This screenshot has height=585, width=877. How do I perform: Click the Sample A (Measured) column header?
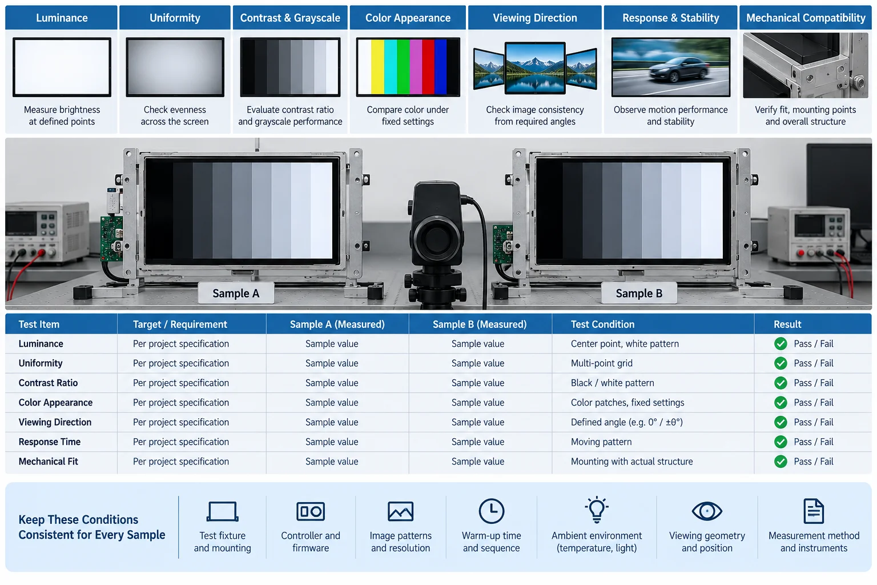point(337,324)
